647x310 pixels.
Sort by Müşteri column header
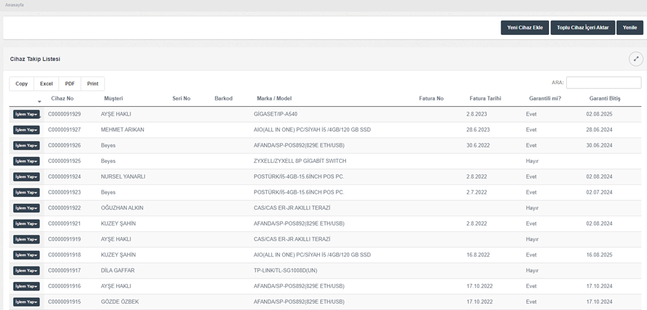click(113, 99)
